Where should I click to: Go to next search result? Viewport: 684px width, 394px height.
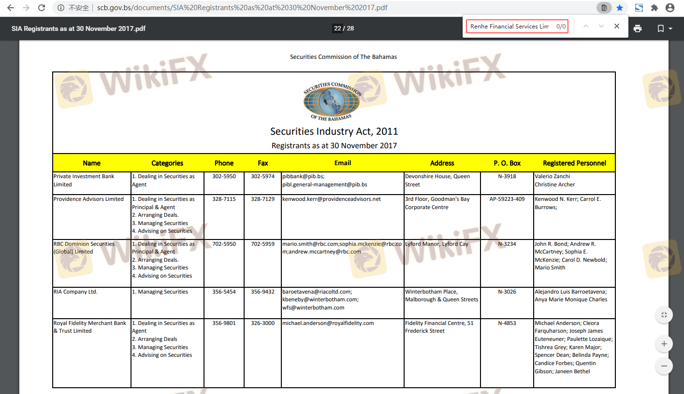point(601,27)
